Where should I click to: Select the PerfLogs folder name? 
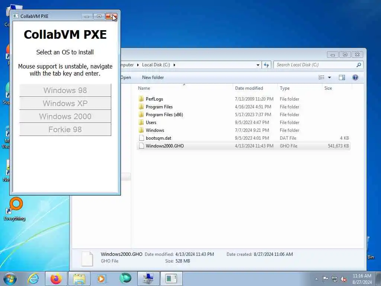coord(154,99)
